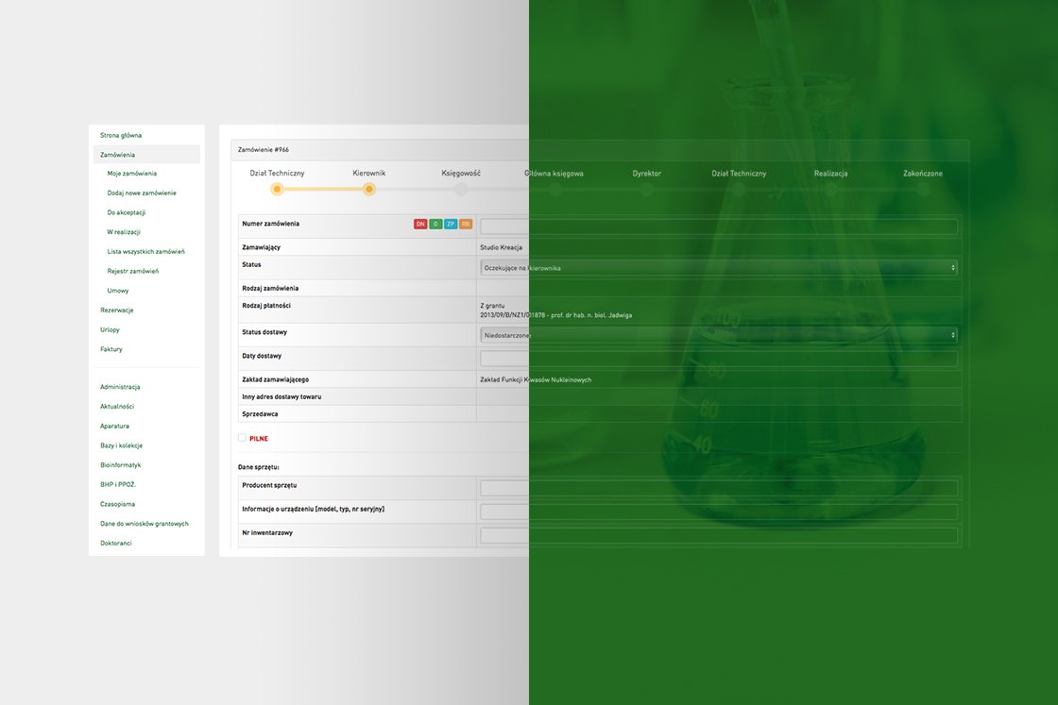Open Zamówienia in the sidebar
1058x705 pixels.
pos(118,154)
